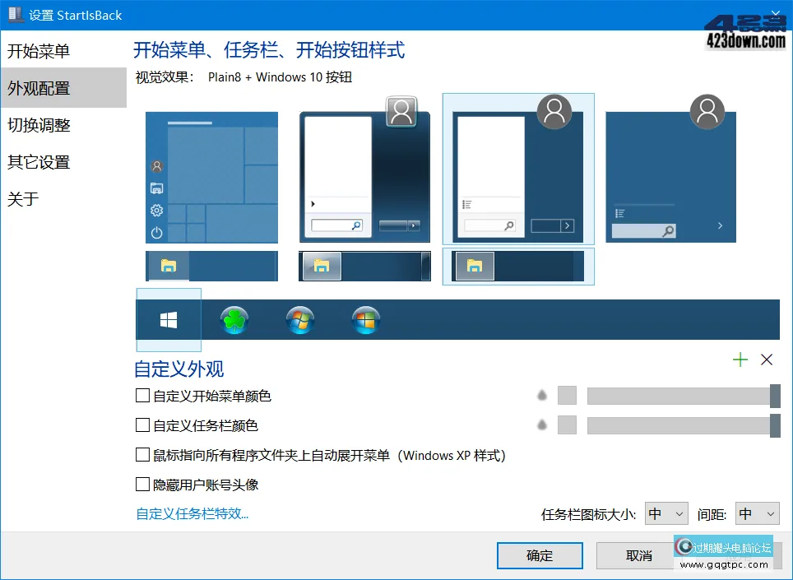Click the start menu color eyedropper icon
The height and width of the screenshot is (580, 793).
point(542,395)
